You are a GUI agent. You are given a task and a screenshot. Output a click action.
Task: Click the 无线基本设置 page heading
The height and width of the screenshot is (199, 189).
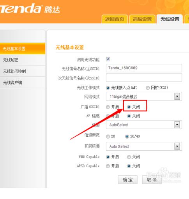pos(70,48)
